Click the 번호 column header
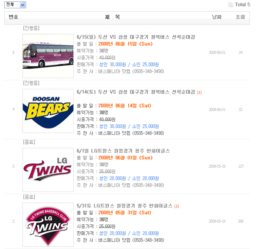 [13, 17]
